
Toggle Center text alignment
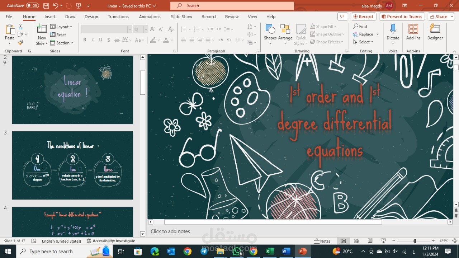[192, 40]
